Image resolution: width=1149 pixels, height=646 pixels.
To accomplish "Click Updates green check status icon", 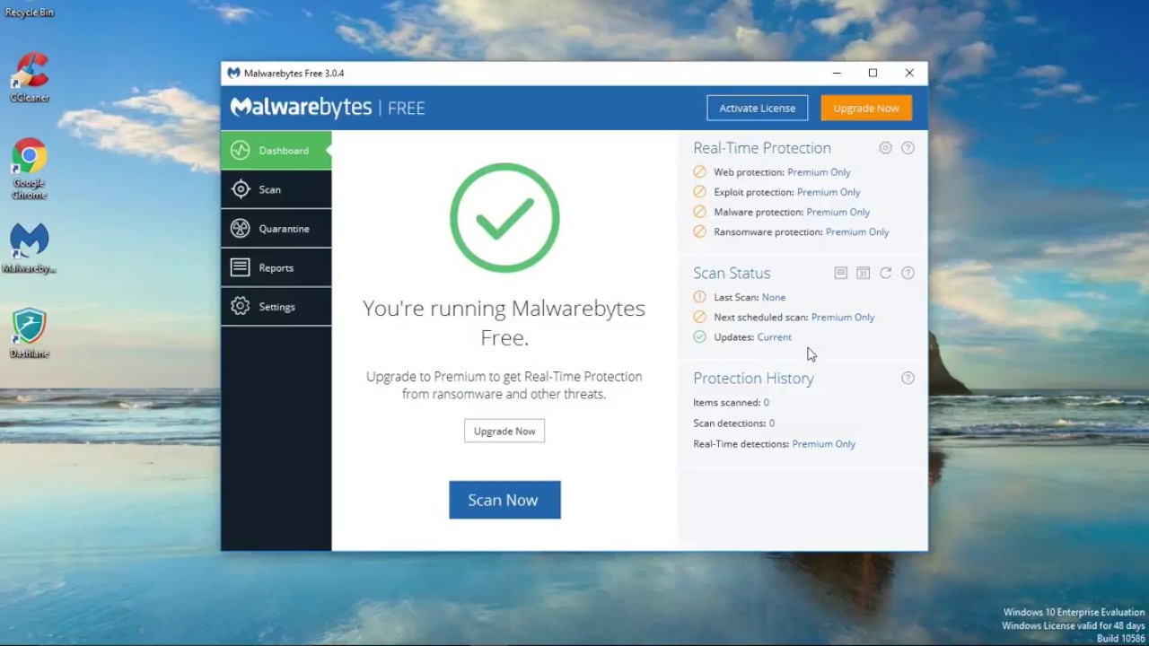I will (x=700, y=337).
